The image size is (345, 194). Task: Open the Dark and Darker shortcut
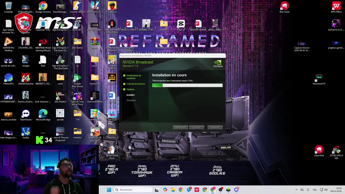(95, 96)
